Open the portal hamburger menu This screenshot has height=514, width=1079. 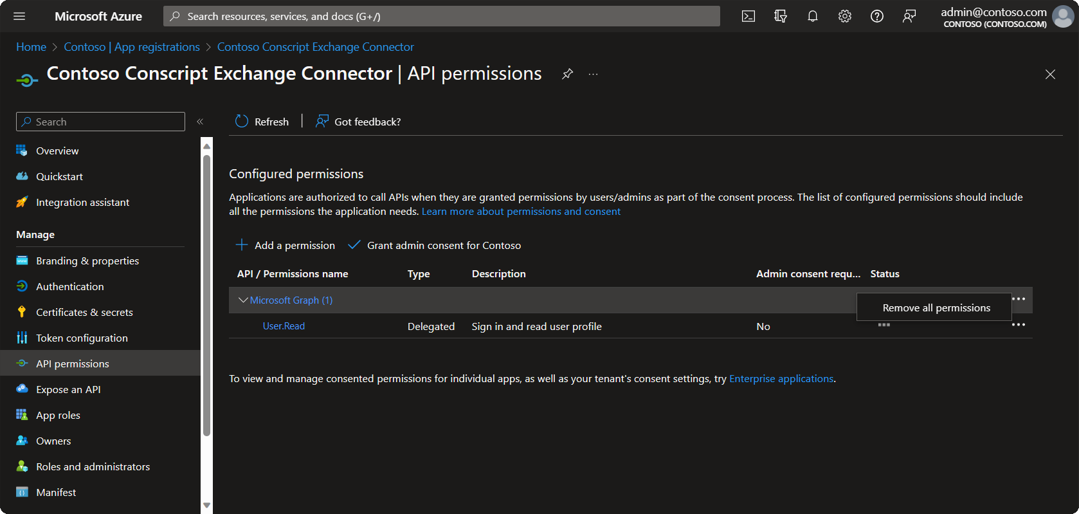[x=19, y=16]
